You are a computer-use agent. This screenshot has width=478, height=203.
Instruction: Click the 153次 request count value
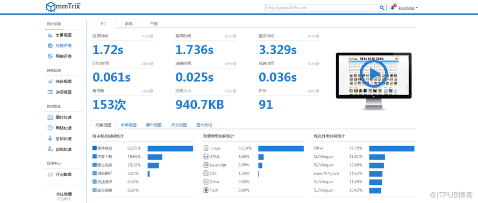(x=109, y=105)
